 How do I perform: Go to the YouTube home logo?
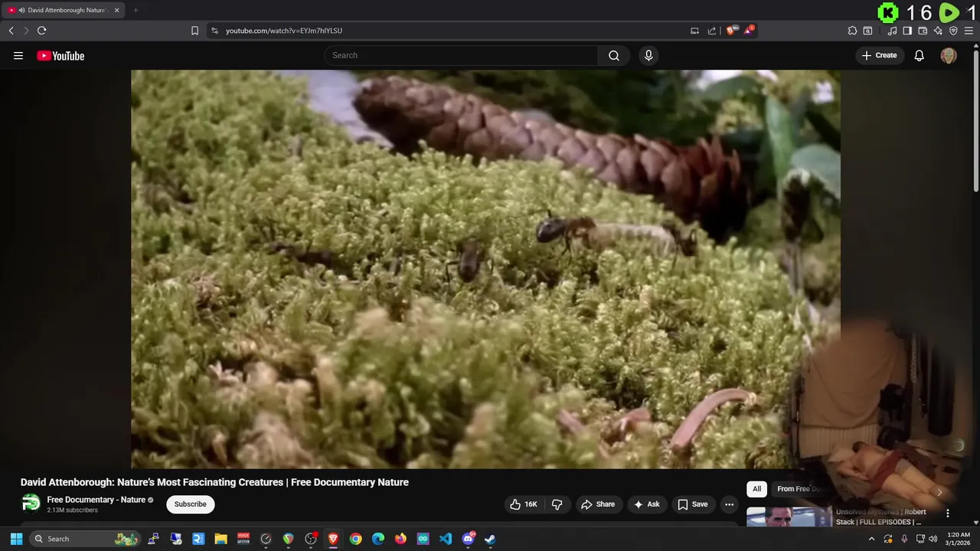click(60, 56)
